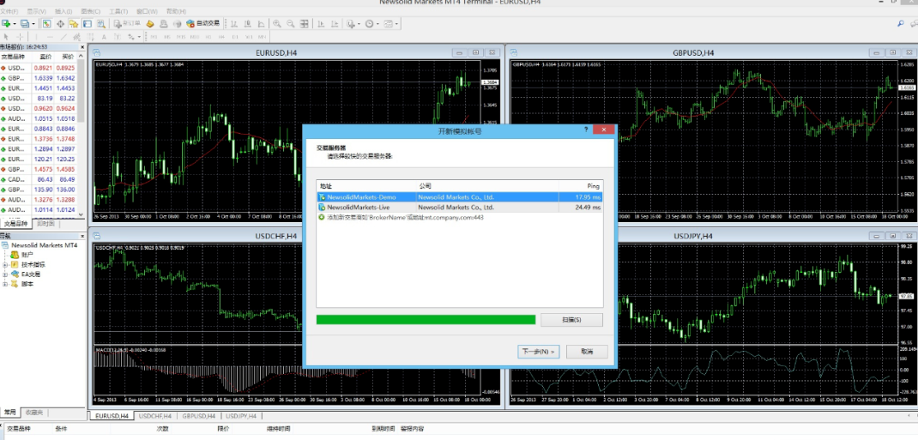Screen dimensions: 918x440
Task: Open the 插入(I) menu
Action: tap(63, 11)
